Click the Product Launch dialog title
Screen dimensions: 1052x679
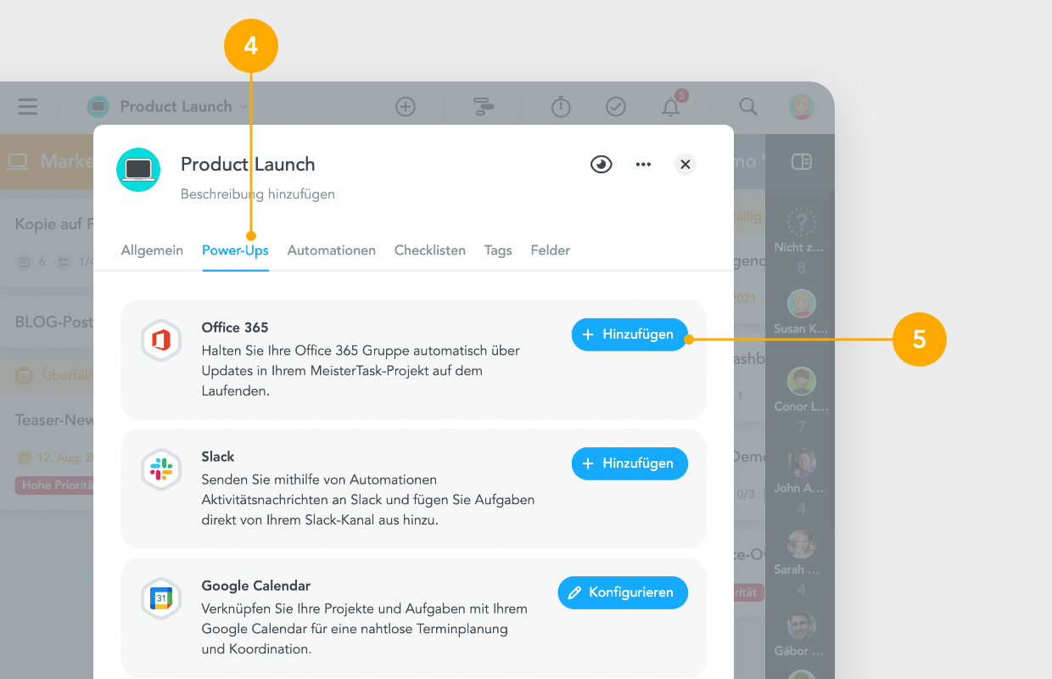tap(248, 165)
